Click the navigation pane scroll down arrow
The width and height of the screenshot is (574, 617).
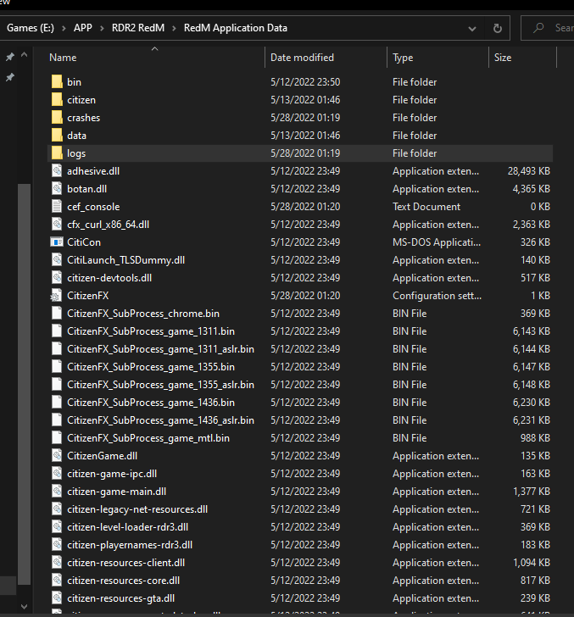pyautogui.click(x=24, y=606)
